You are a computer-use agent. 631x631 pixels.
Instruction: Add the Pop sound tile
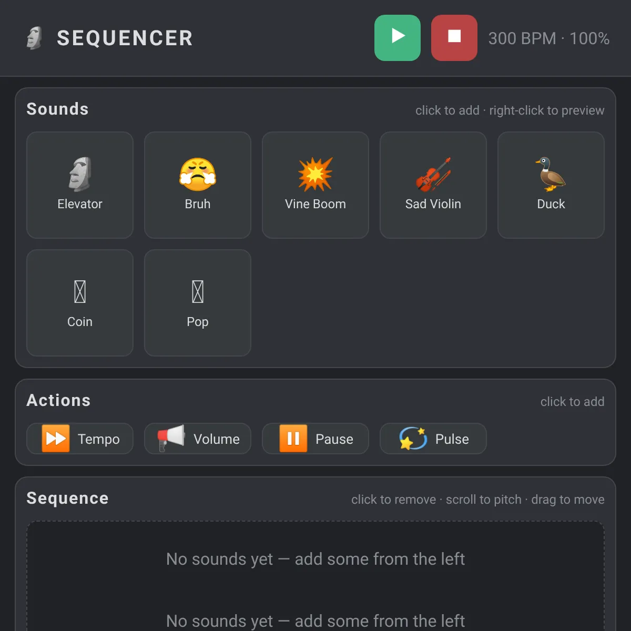198,303
